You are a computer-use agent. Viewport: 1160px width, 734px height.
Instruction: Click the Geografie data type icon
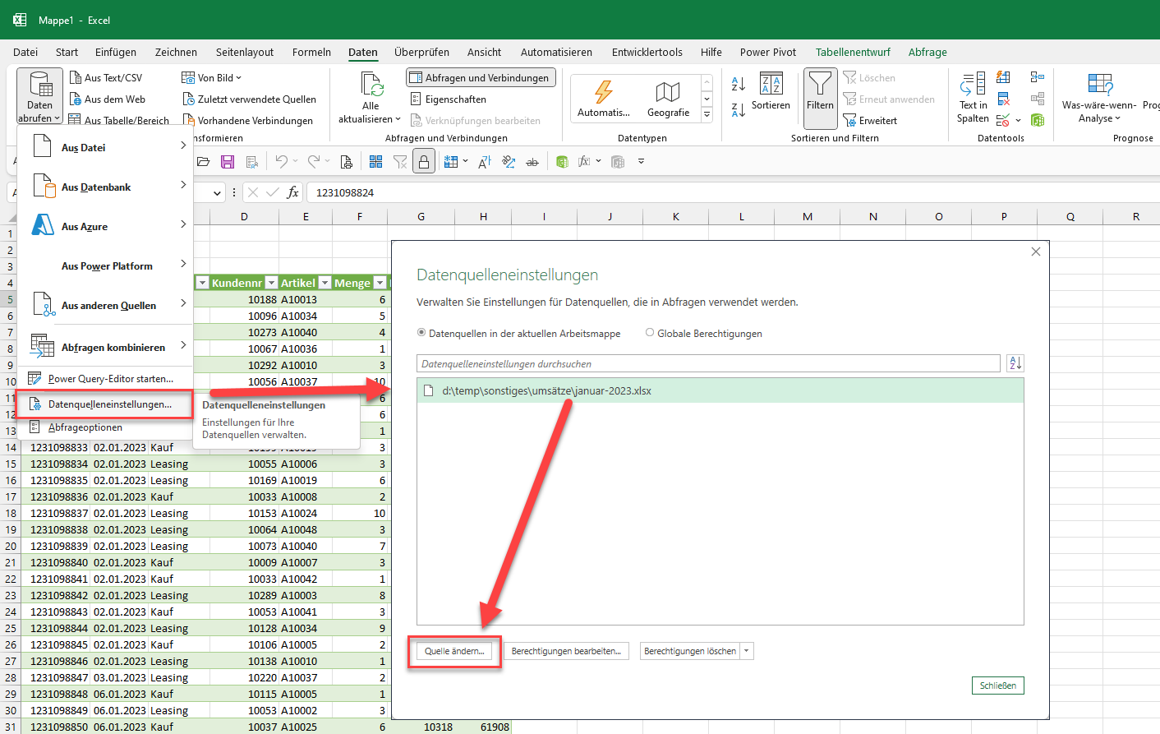point(668,92)
